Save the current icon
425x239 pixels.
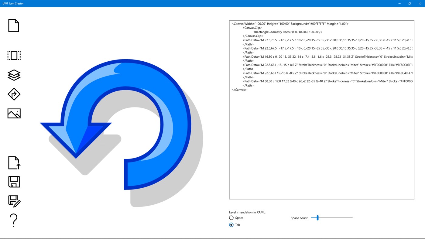click(x=14, y=182)
